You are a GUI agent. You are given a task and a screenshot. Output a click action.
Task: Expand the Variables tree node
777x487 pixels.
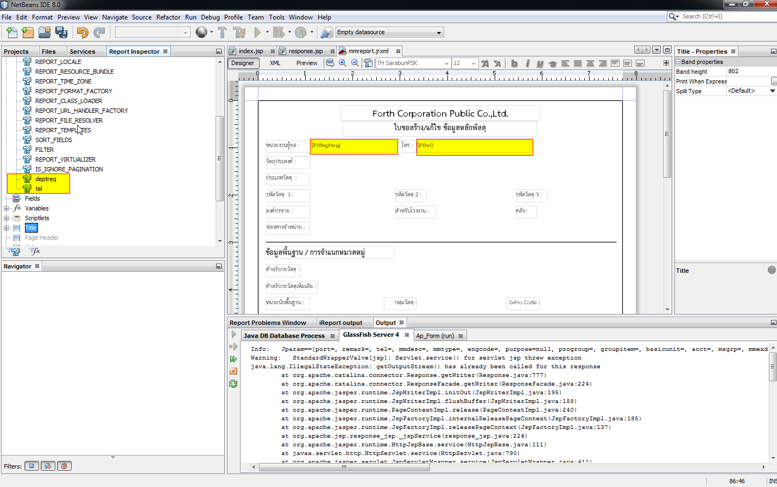(x=7, y=208)
